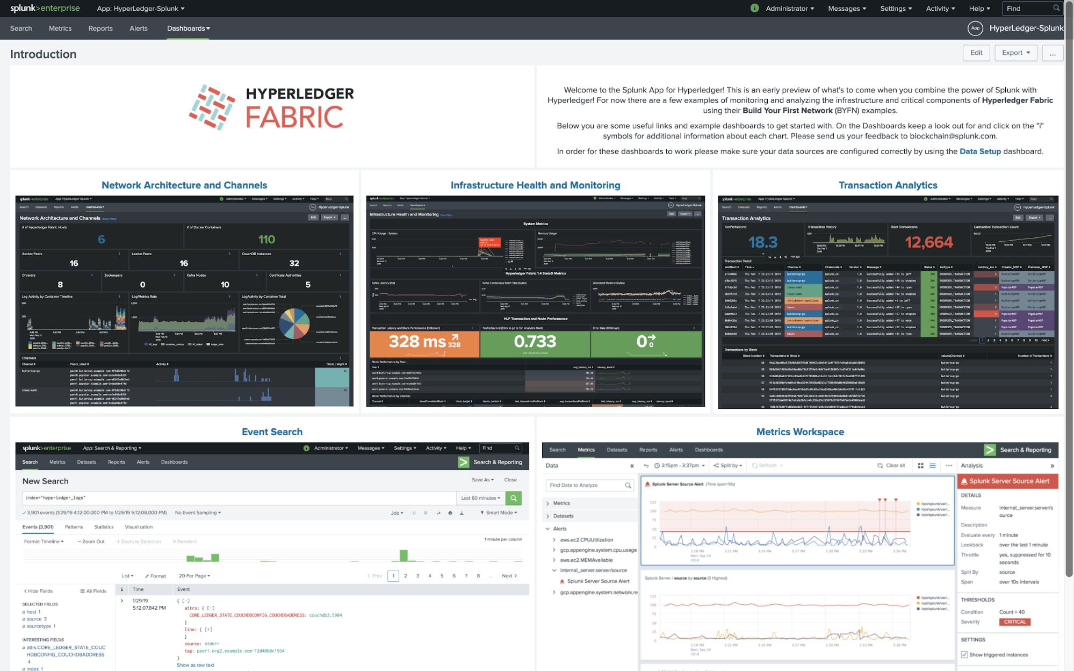This screenshot has height=671, width=1074.
Task: Open the Alerts nav item in the app bar
Action: coord(139,28)
